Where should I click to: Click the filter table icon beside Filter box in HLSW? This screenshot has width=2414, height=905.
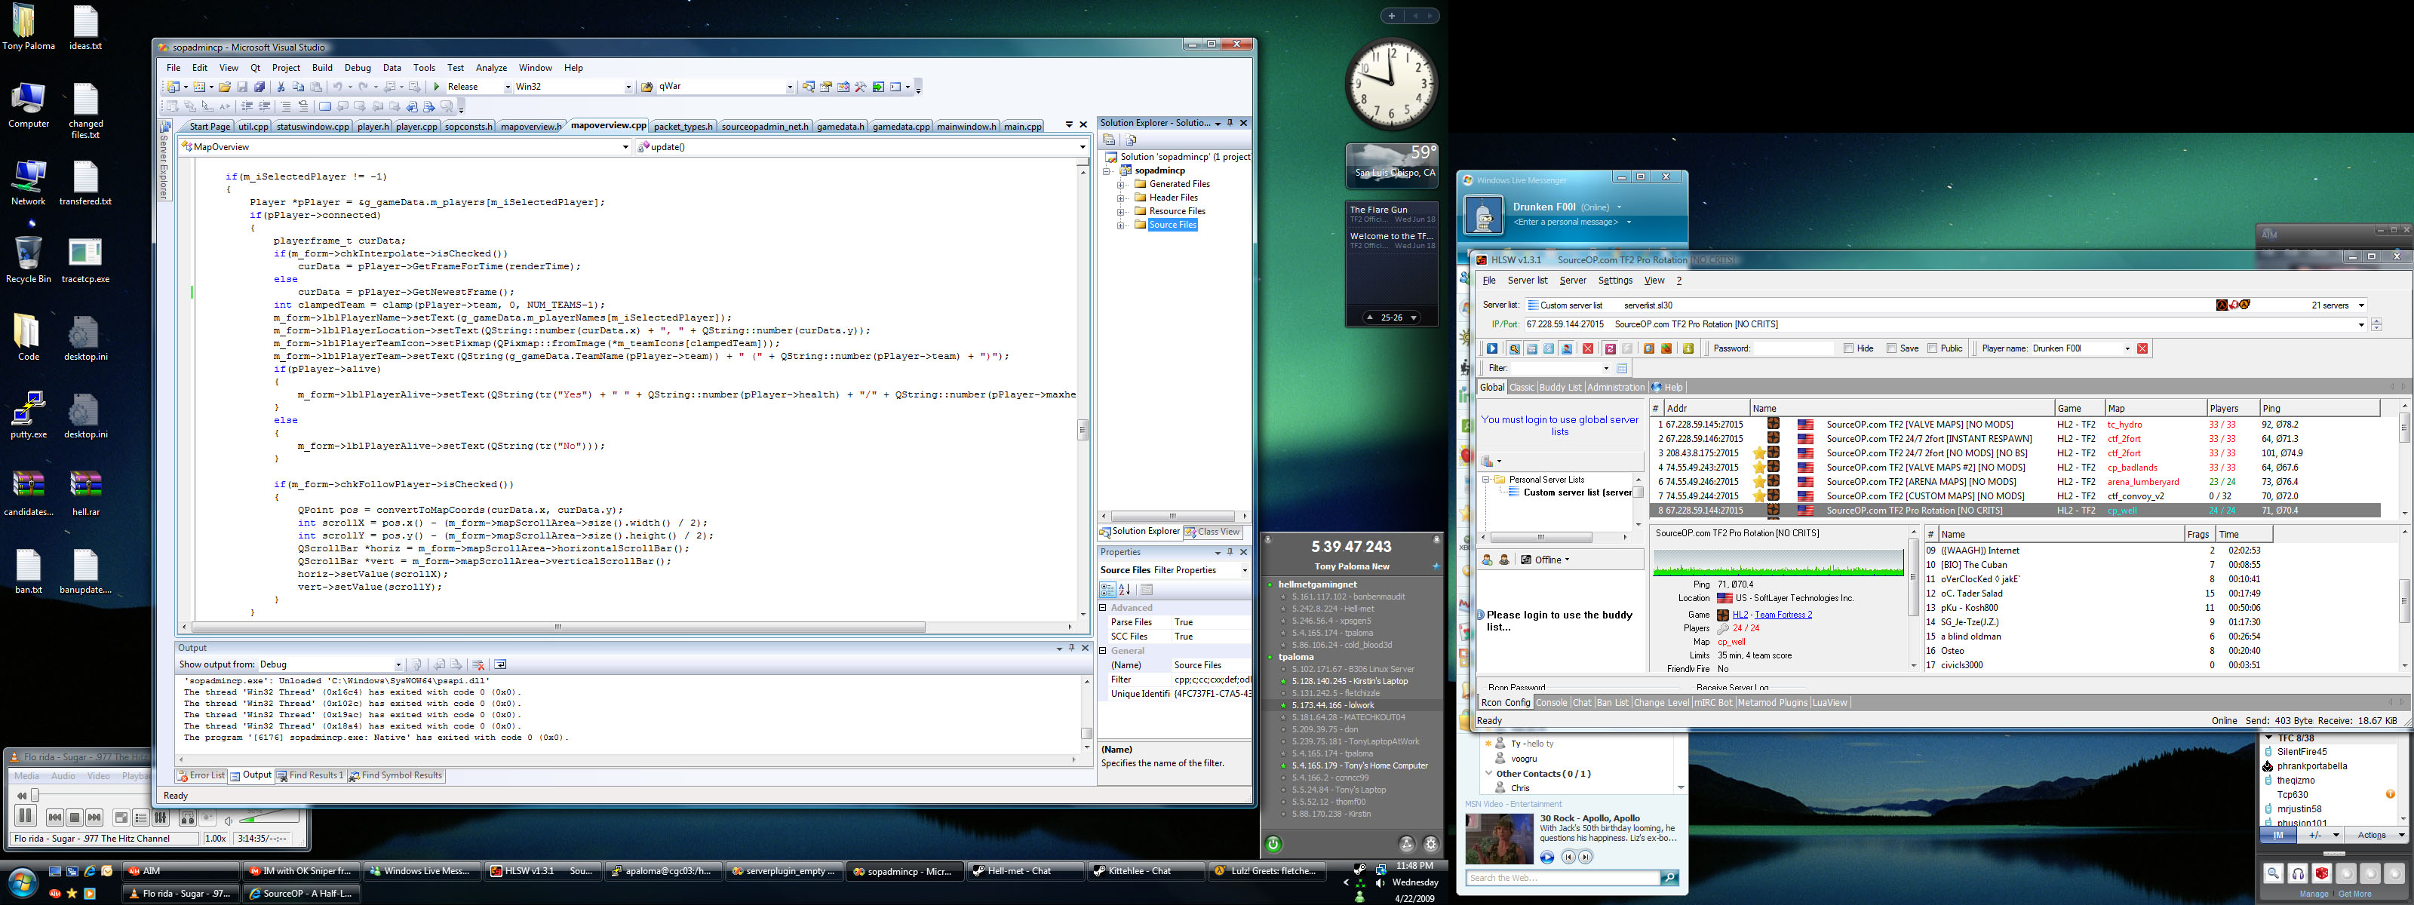(1622, 368)
